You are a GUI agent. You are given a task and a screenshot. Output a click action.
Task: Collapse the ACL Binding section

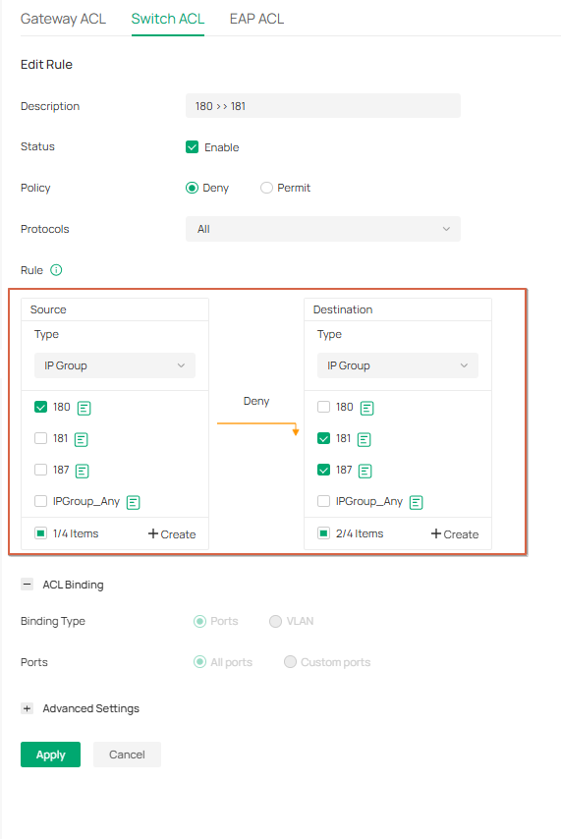click(27, 585)
